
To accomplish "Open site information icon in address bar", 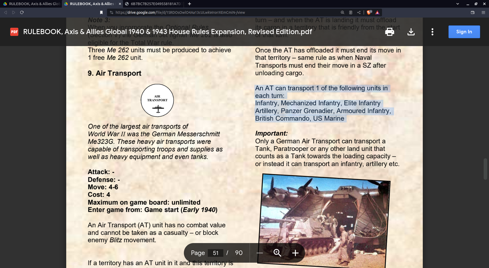I will click(111, 12).
